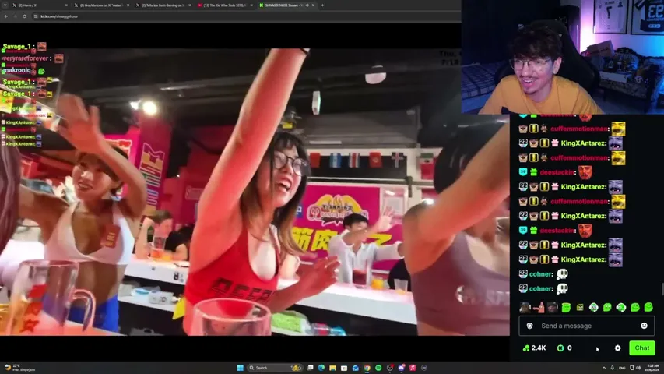Select the Patrick pointing emote in quick emotes
Viewport: 664px width, 374px height.
(539, 308)
